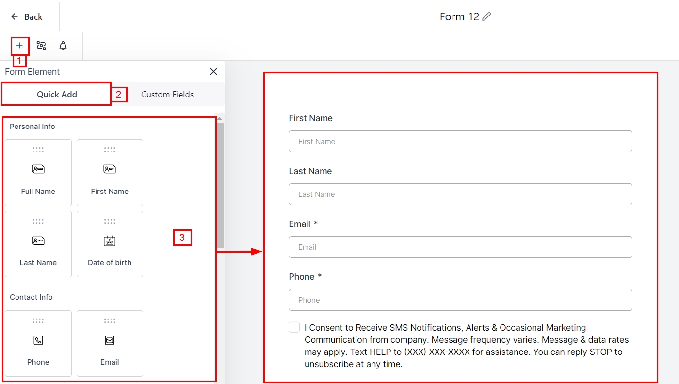Click the Last Name input field
The height and width of the screenshot is (384, 679).
pyautogui.click(x=460, y=194)
